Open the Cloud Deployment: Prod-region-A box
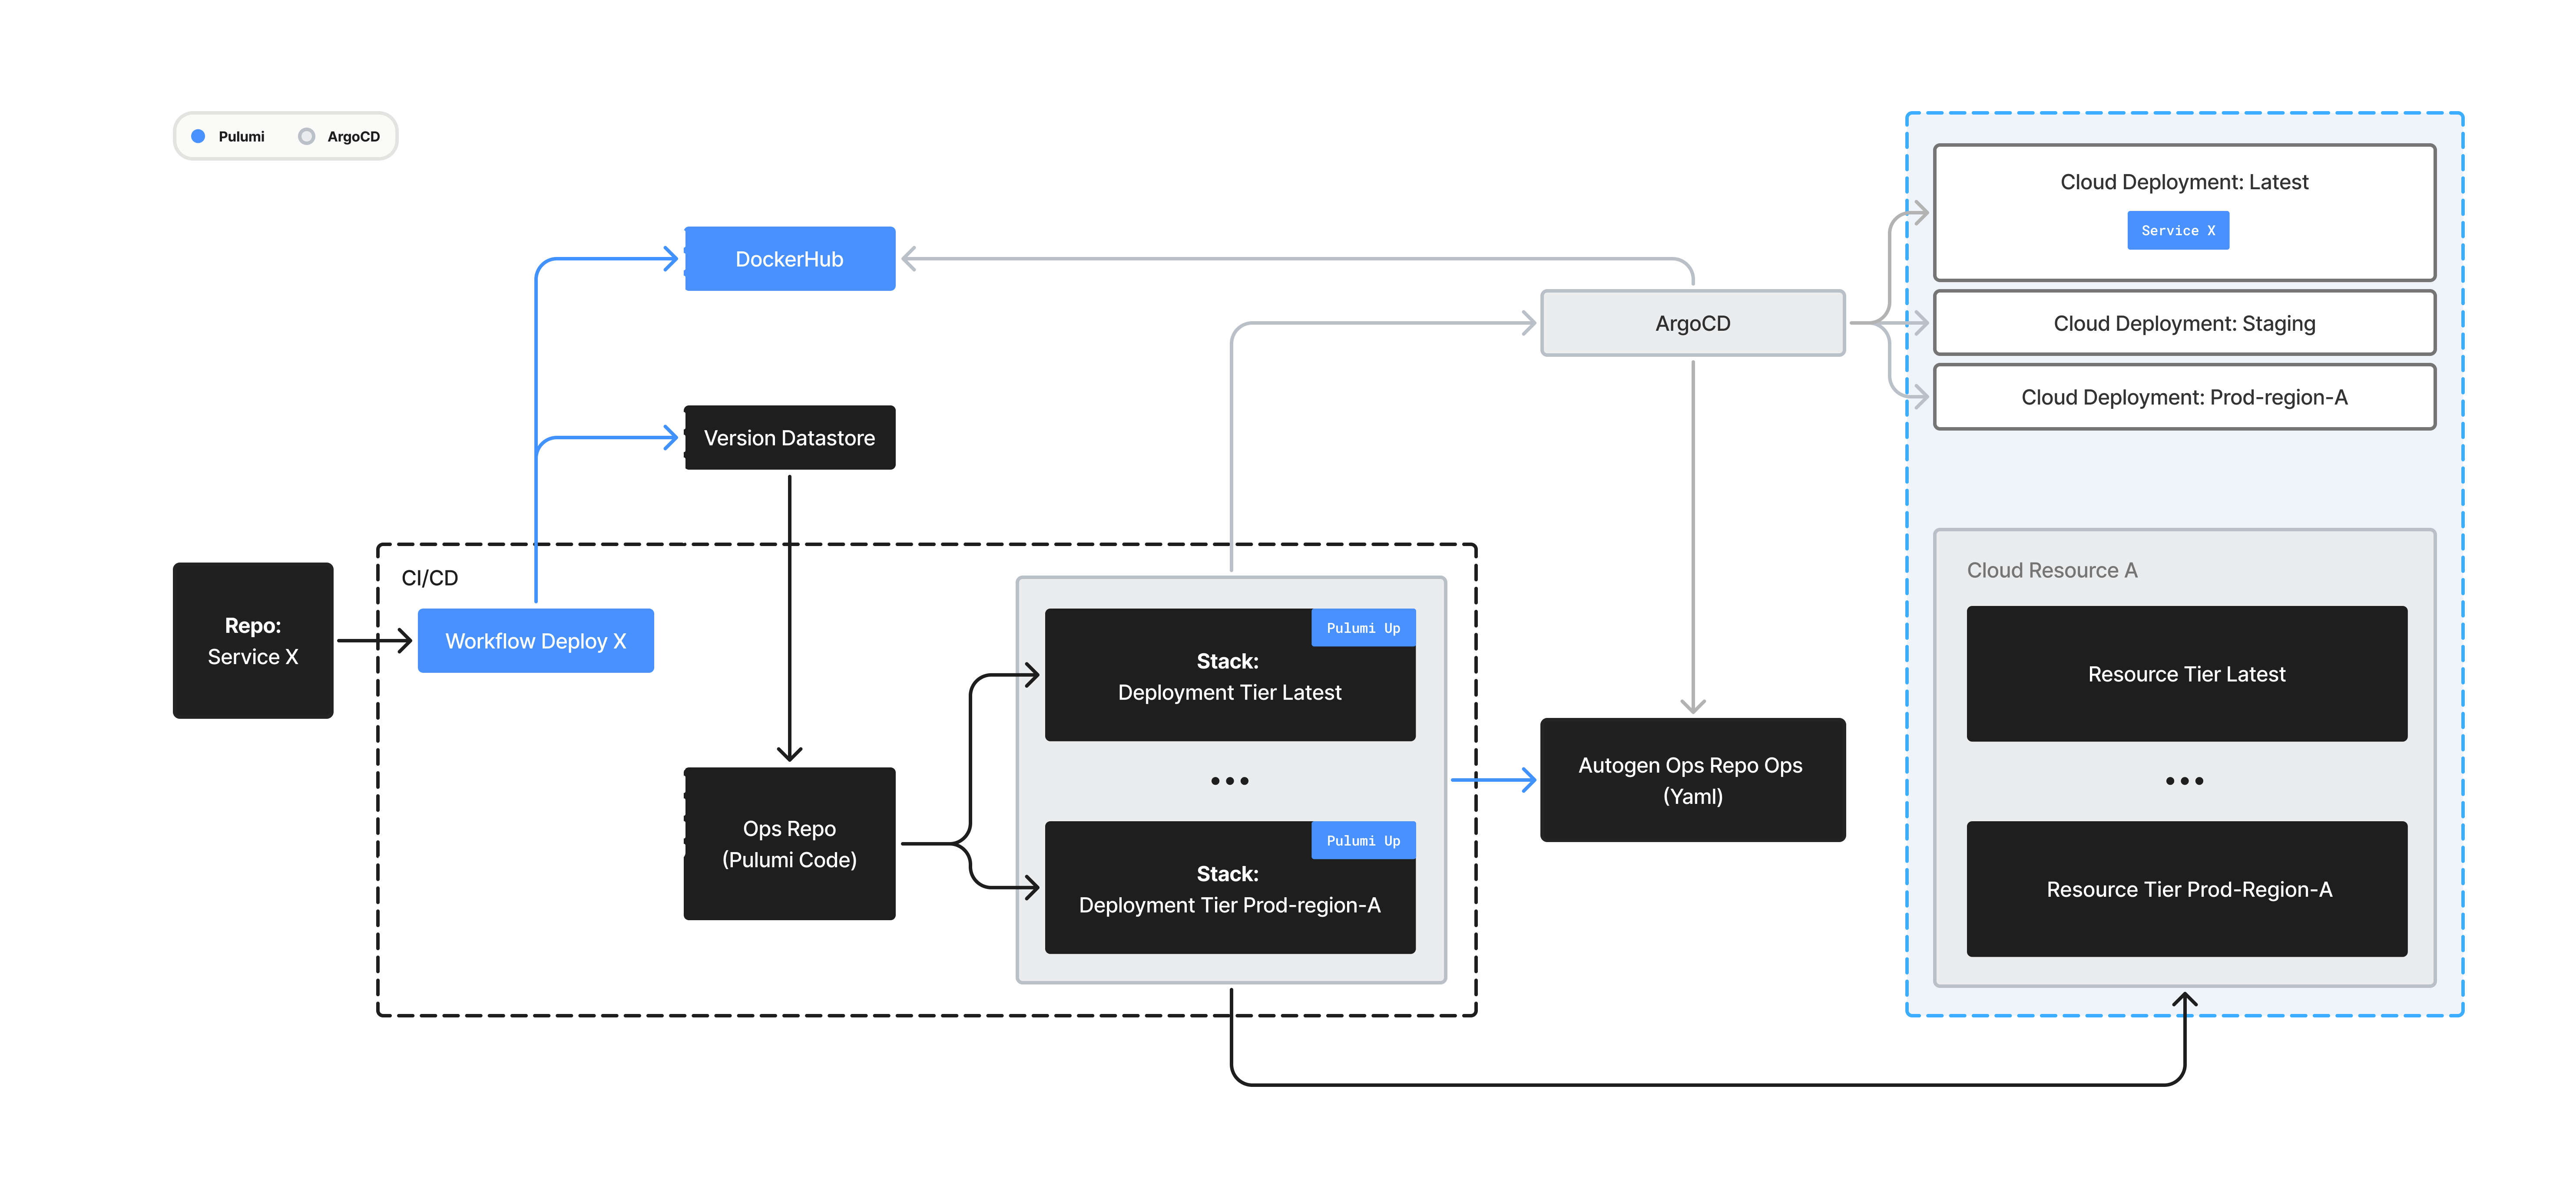This screenshot has width=2576, height=1198. 2184,397
